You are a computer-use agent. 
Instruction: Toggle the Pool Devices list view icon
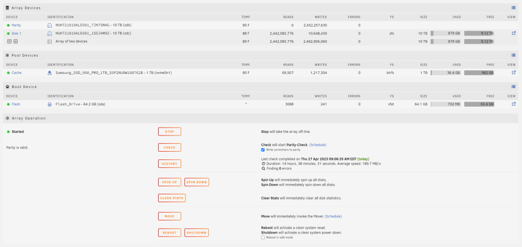pos(513,55)
